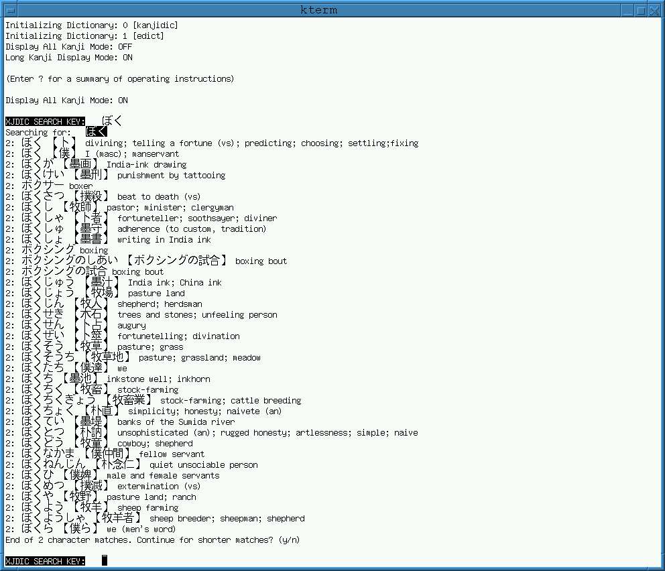Viewport: 665px width, 571px height.
Task: Click the 'sheep breeder; sheepman; shepherd' entry
Action: (x=227, y=519)
